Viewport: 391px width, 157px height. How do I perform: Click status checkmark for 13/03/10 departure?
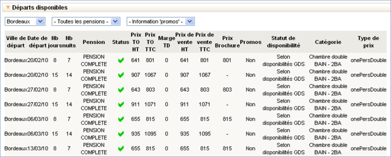[121, 149]
